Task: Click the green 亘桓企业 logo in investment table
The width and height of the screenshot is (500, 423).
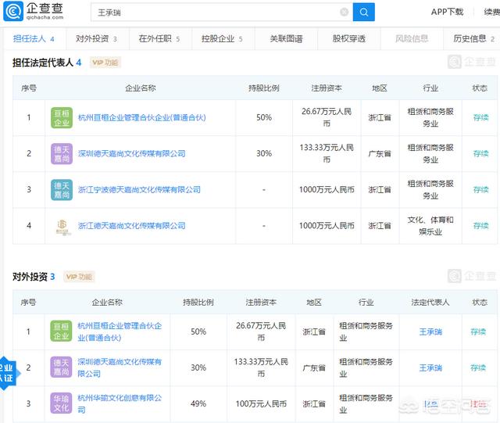Action: point(61,332)
